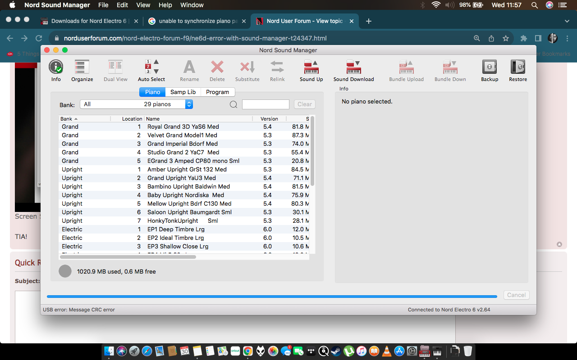
Task: Open the Window menu
Action: (x=192, y=5)
